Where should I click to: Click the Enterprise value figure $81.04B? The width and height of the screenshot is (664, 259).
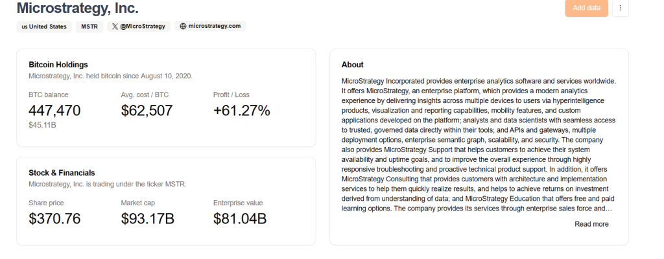click(240, 219)
